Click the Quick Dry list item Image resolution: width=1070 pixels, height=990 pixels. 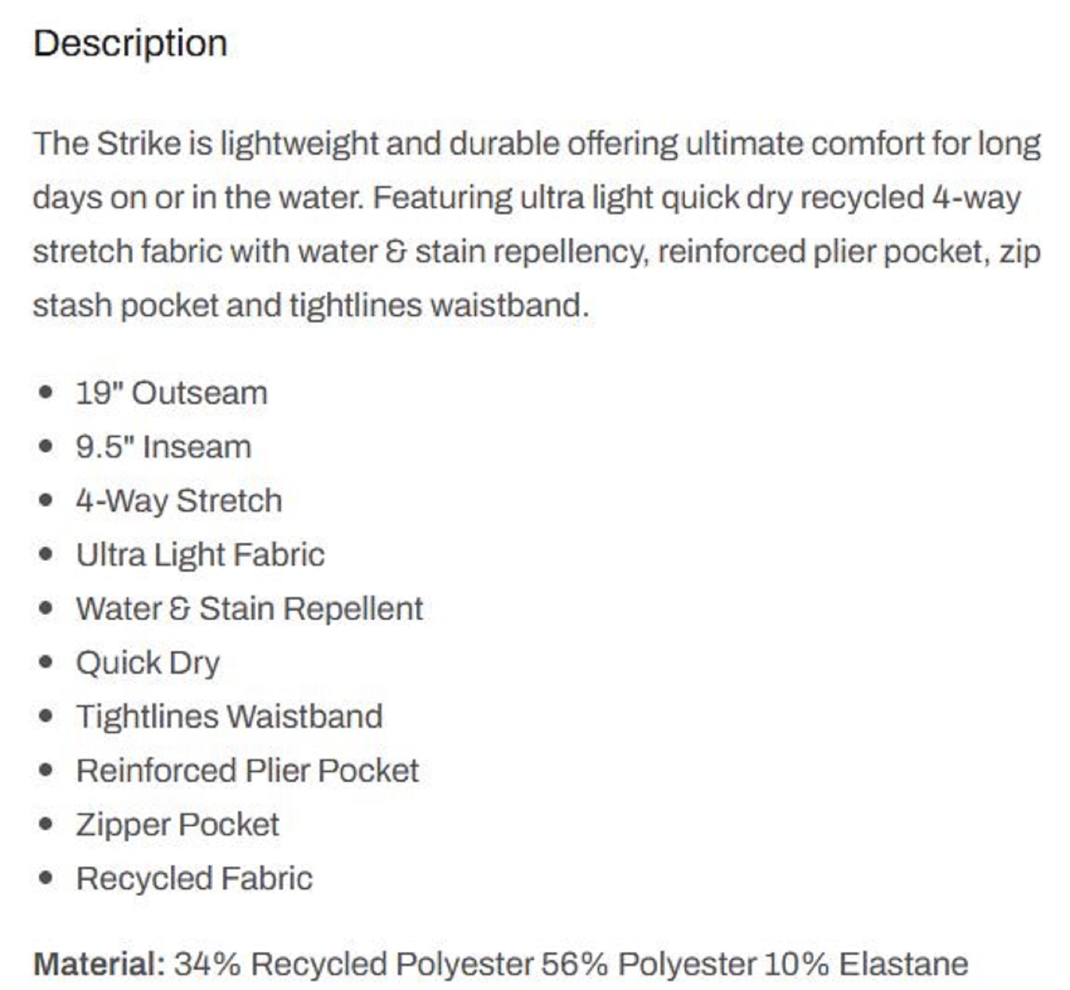coord(148,663)
